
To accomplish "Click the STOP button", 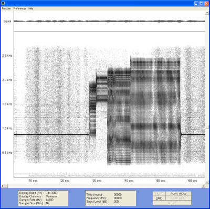I will (172, 203).
